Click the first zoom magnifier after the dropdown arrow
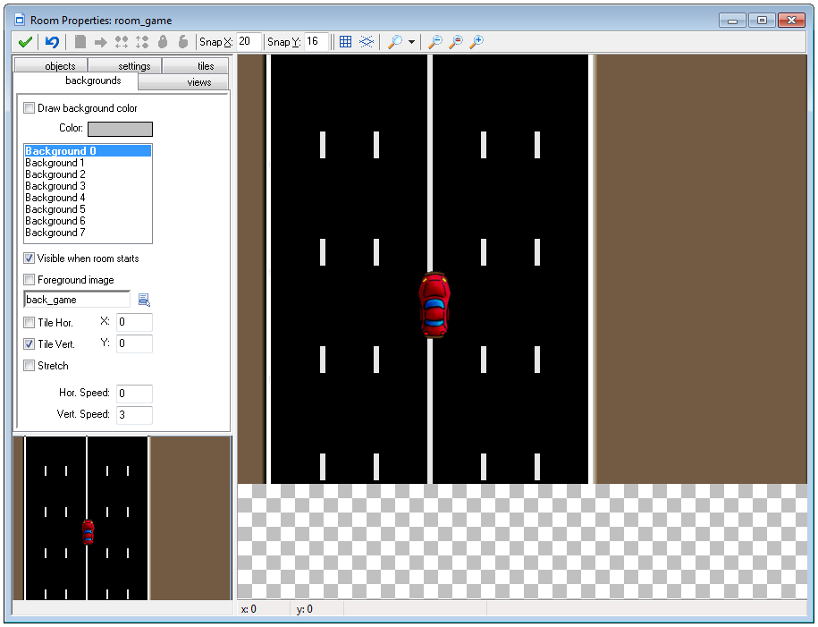The height and width of the screenshot is (627, 818). click(435, 42)
